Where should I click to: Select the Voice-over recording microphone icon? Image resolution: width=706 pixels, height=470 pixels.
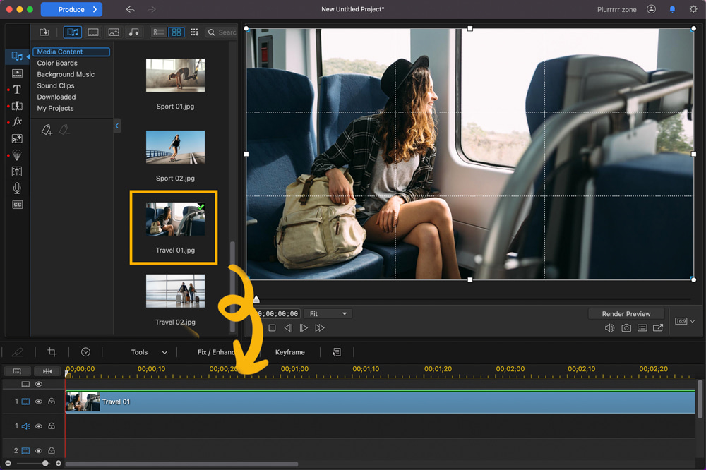point(16,188)
